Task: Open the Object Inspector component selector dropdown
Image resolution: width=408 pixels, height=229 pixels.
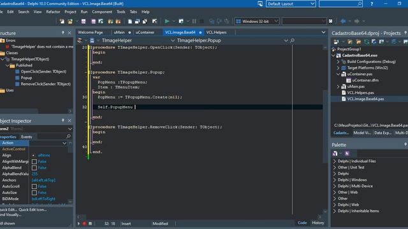Action: click(x=69, y=128)
